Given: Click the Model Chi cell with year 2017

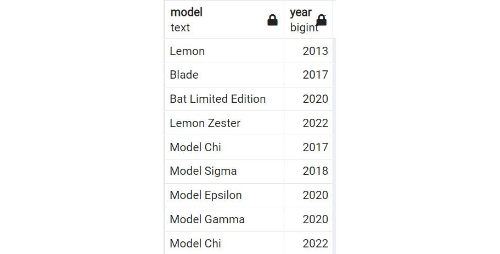Looking at the screenshot, I should tap(224, 147).
